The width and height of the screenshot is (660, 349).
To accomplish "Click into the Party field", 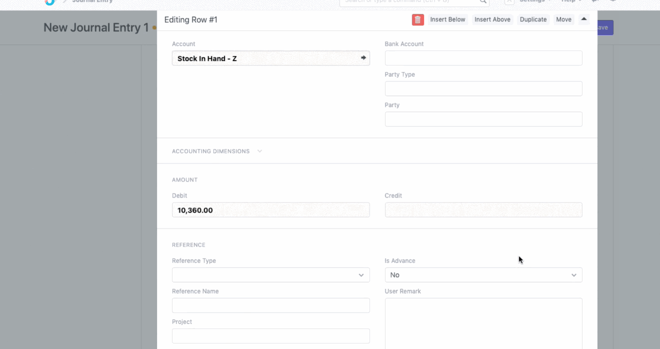I will pos(483,119).
